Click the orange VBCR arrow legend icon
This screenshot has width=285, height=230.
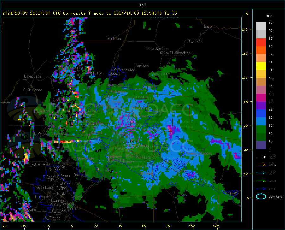(261, 165)
